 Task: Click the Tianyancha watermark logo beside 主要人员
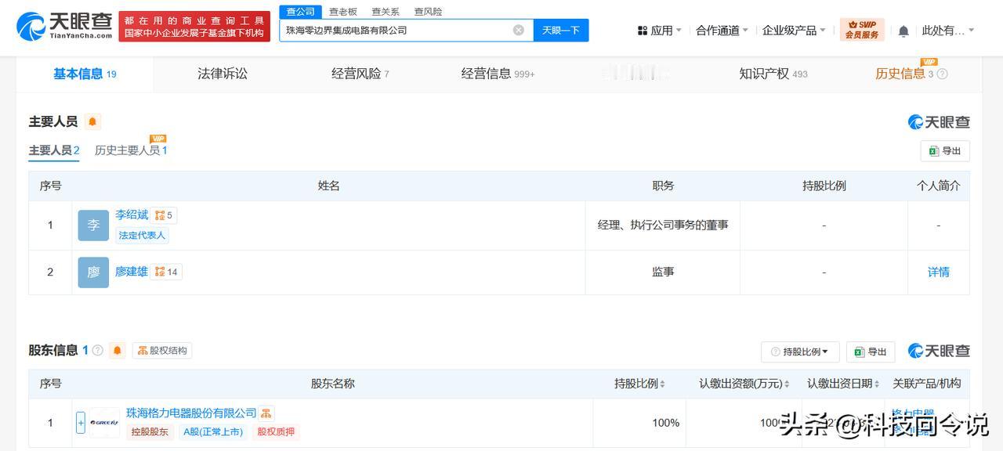939,122
